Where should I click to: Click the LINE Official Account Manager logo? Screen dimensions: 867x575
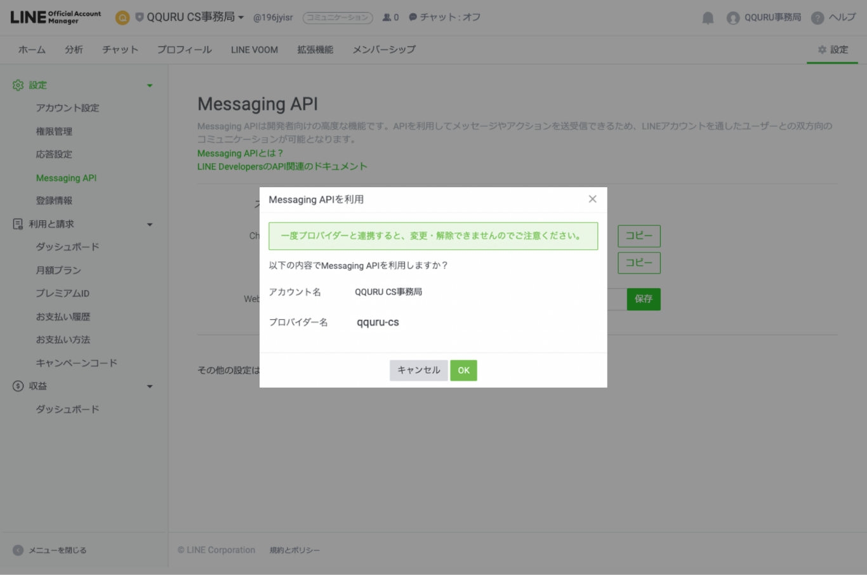point(56,17)
